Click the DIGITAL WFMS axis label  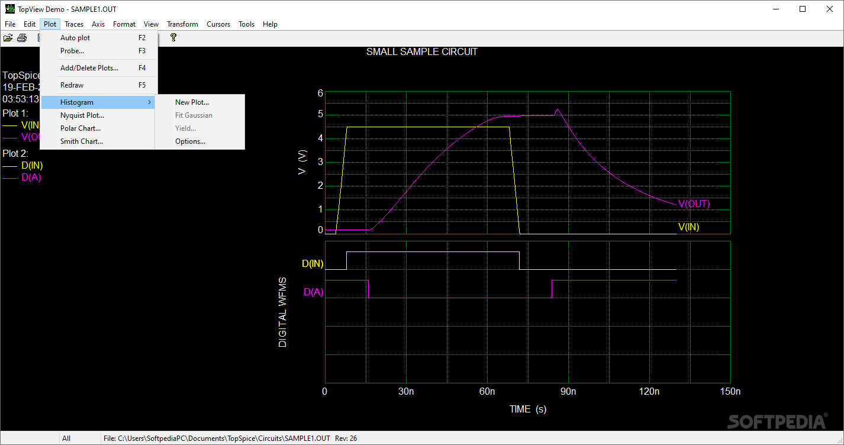point(282,312)
